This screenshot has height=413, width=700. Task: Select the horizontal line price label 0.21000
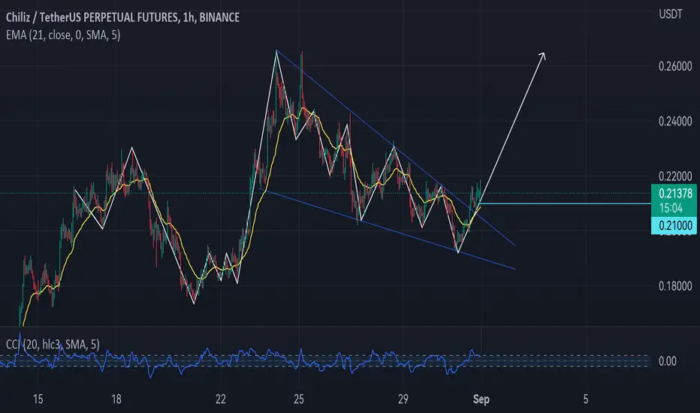tap(675, 225)
